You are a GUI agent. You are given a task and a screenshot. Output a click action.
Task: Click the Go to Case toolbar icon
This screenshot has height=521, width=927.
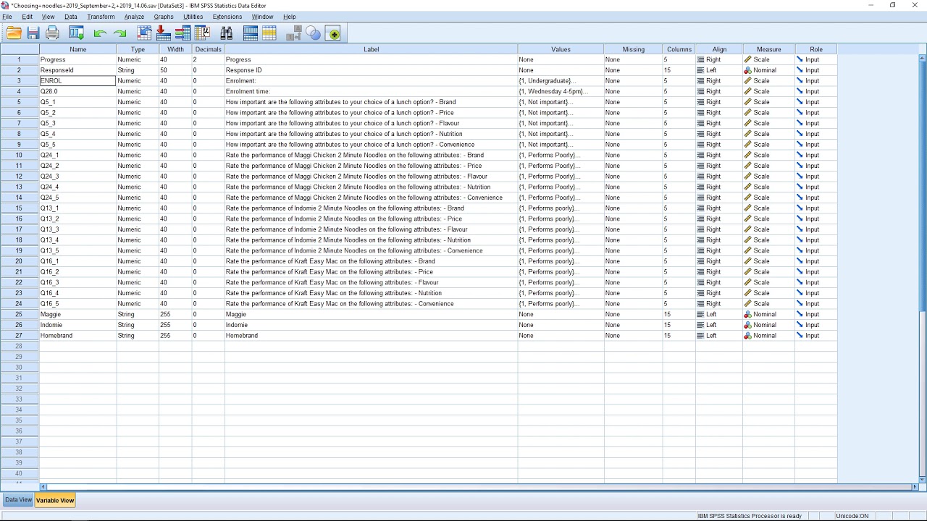[x=144, y=33]
